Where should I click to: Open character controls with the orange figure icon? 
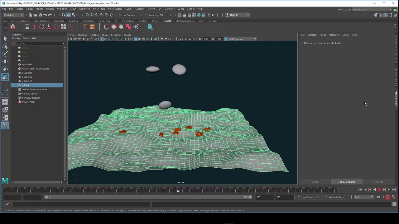click(394, 197)
